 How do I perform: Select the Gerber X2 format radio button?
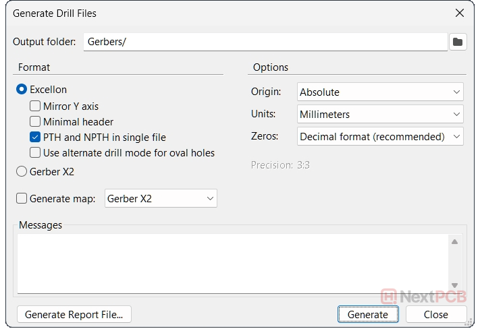22,172
